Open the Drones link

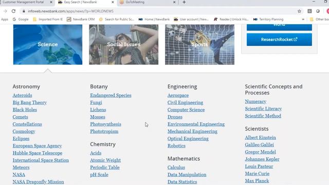click(x=175, y=117)
